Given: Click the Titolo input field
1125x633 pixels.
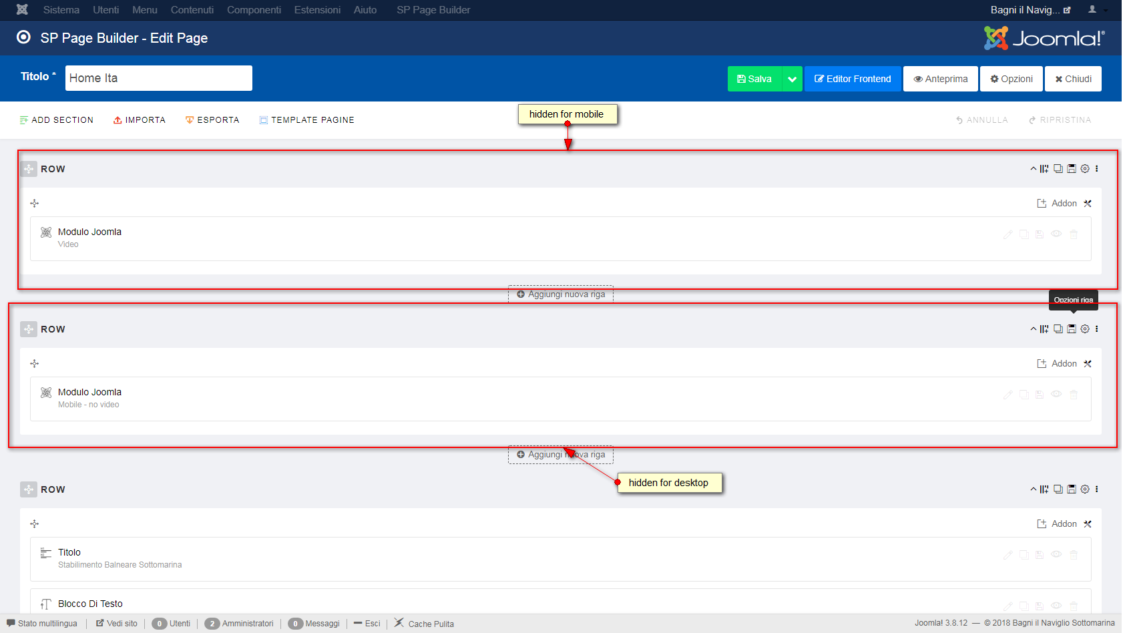Looking at the screenshot, I should pos(159,78).
